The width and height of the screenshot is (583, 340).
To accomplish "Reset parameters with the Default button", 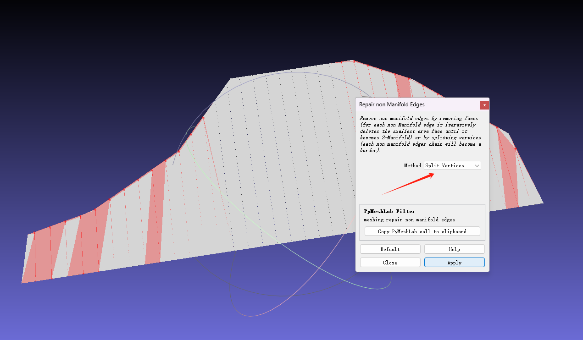I will (390, 249).
